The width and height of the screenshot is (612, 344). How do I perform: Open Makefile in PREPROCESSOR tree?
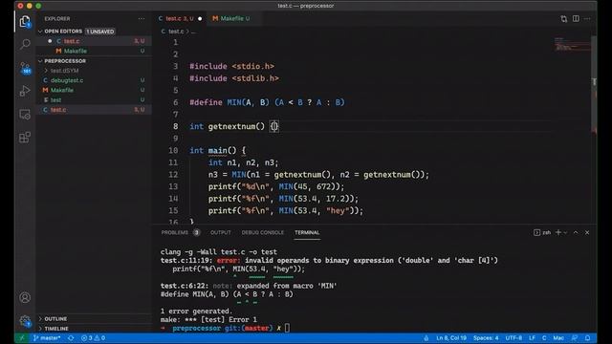click(x=94, y=90)
